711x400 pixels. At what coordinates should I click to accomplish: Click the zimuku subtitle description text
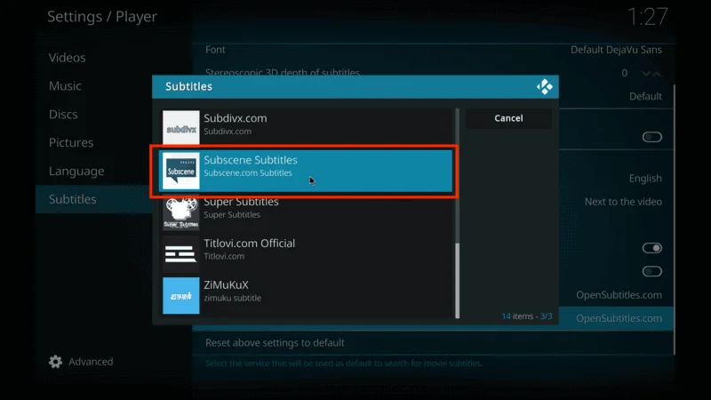[232, 298]
